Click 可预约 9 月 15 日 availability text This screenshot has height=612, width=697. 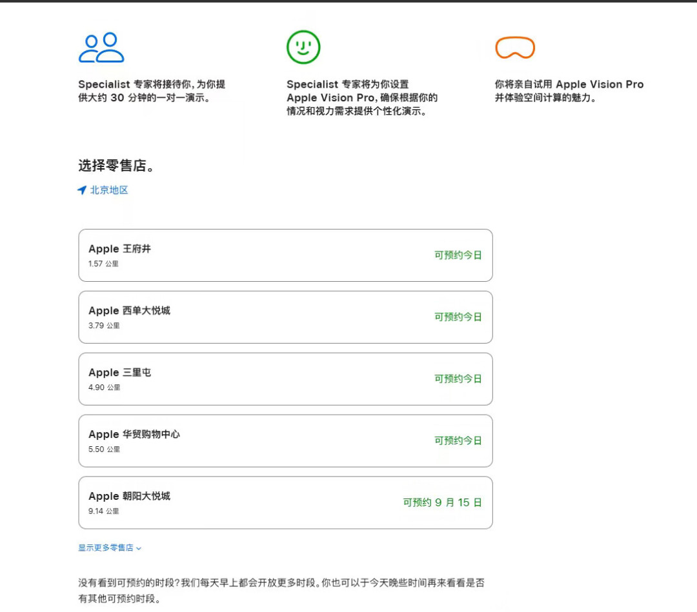442,502
